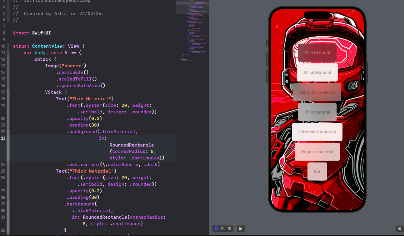Click the "Bar" card in the preview
Screen dimensions: 404x236
317,172
